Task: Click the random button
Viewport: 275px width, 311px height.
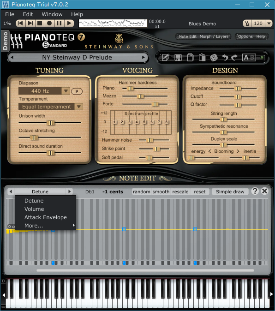Action: click(142, 192)
